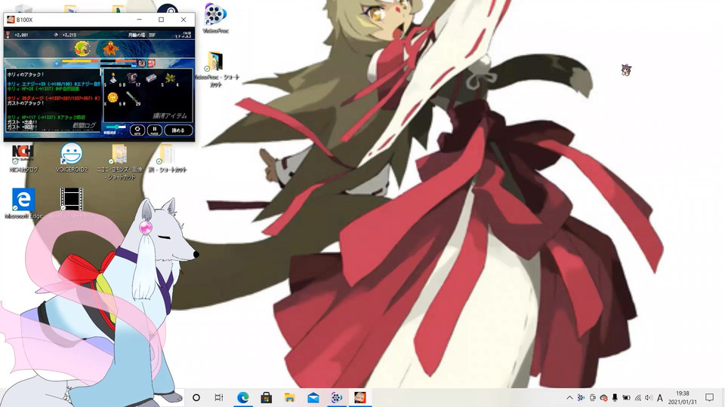
Task: Open the VideoProc folder shortcut on desktop
Action: click(x=215, y=69)
